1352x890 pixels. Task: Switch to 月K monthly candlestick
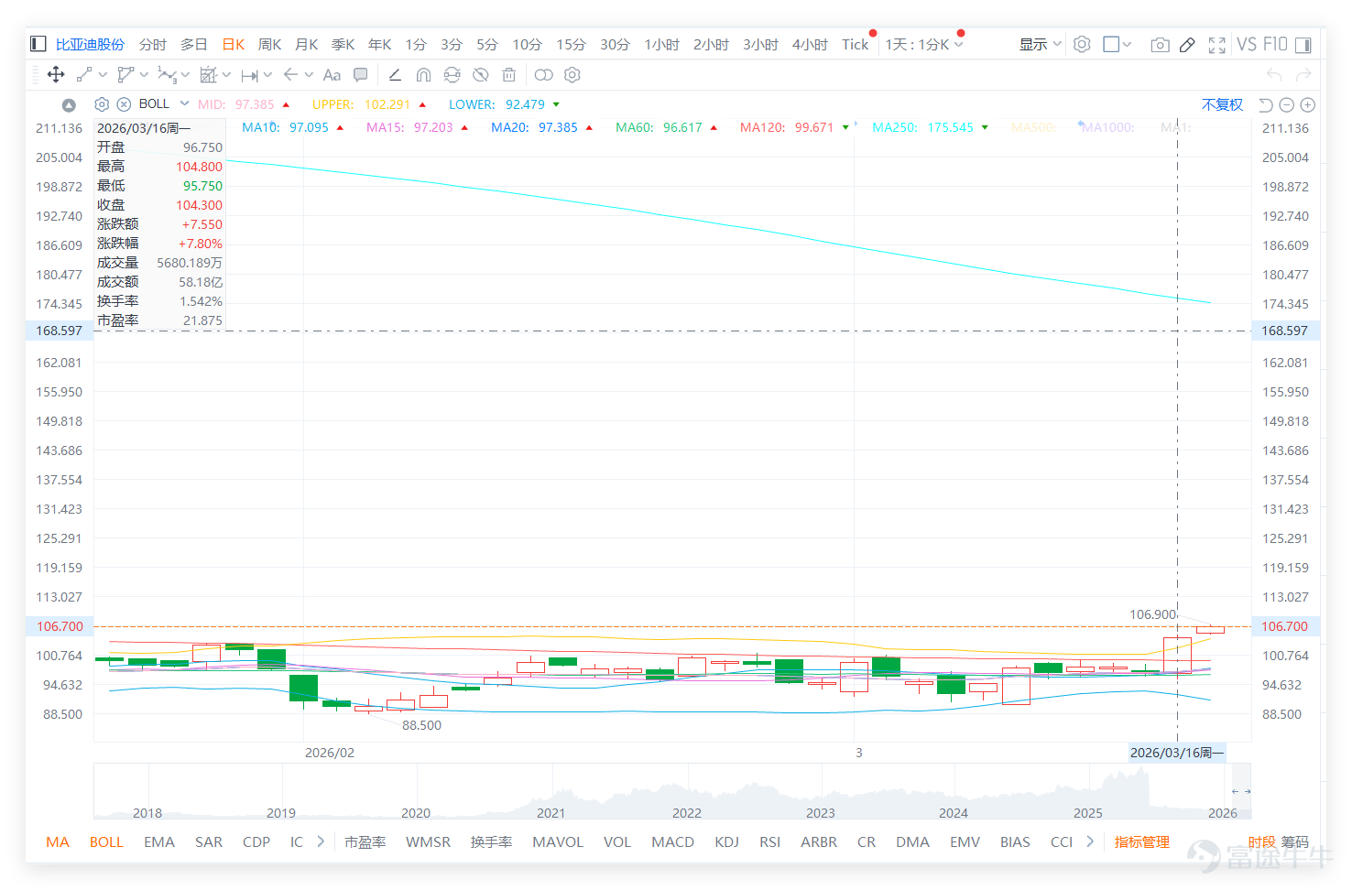pyautogui.click(x=306, y=44)
